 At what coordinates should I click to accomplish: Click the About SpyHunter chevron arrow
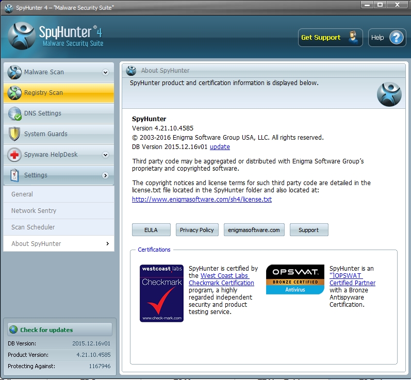click(107, 244)
